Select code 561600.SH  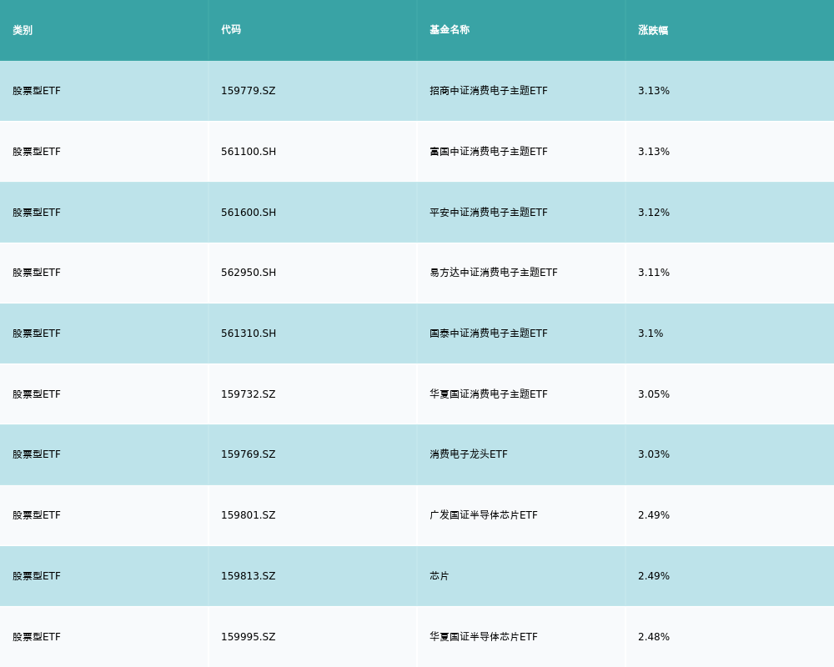click(x=249, y=213)
